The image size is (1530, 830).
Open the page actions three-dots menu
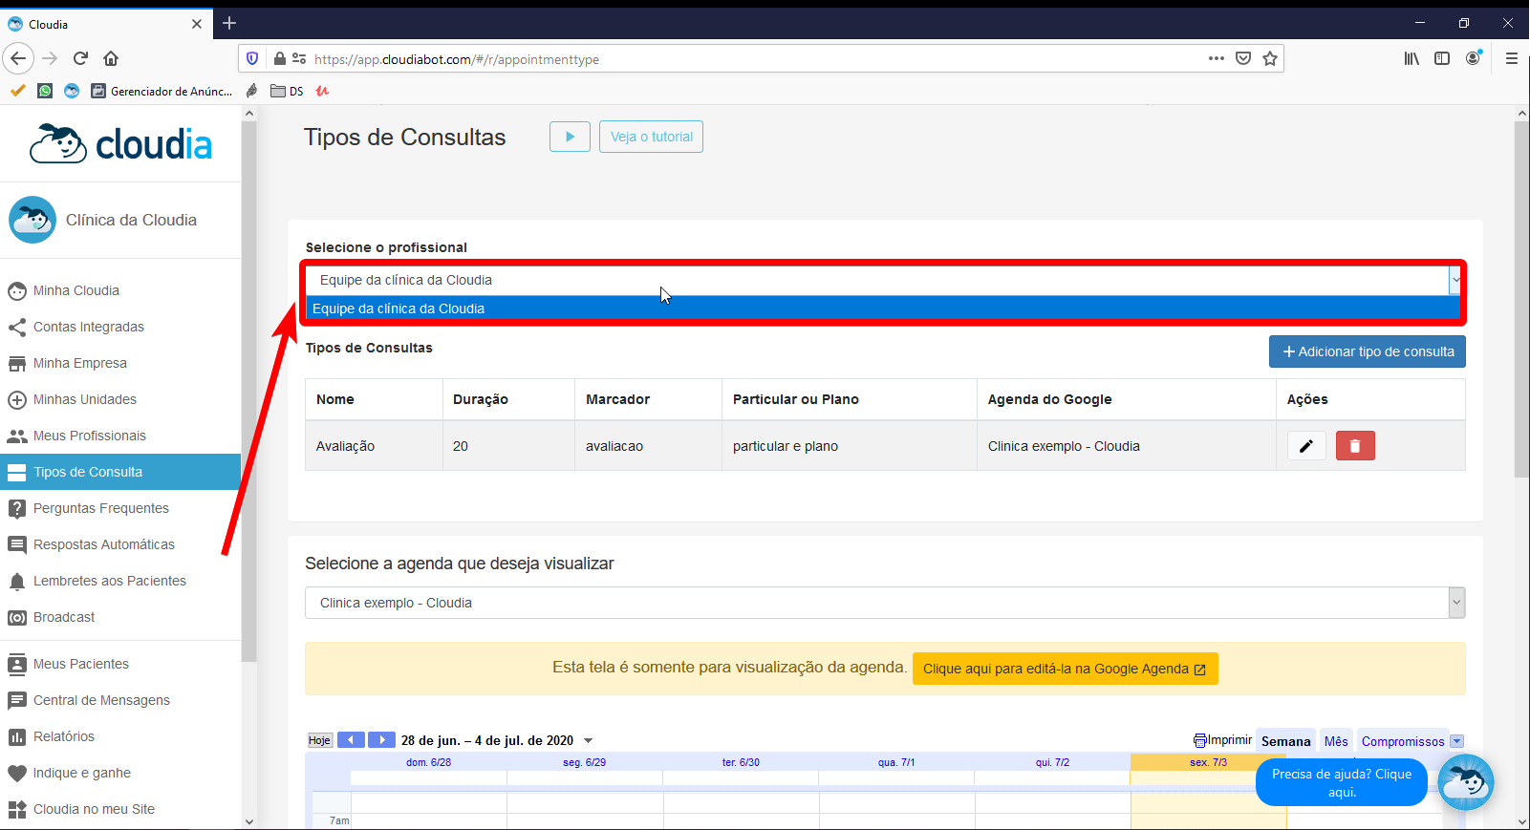(1217, 58)
